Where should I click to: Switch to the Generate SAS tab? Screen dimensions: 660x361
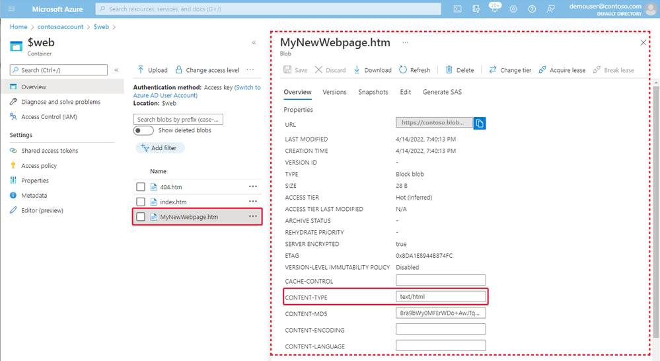pyautogui.click(x=442, y=92)
